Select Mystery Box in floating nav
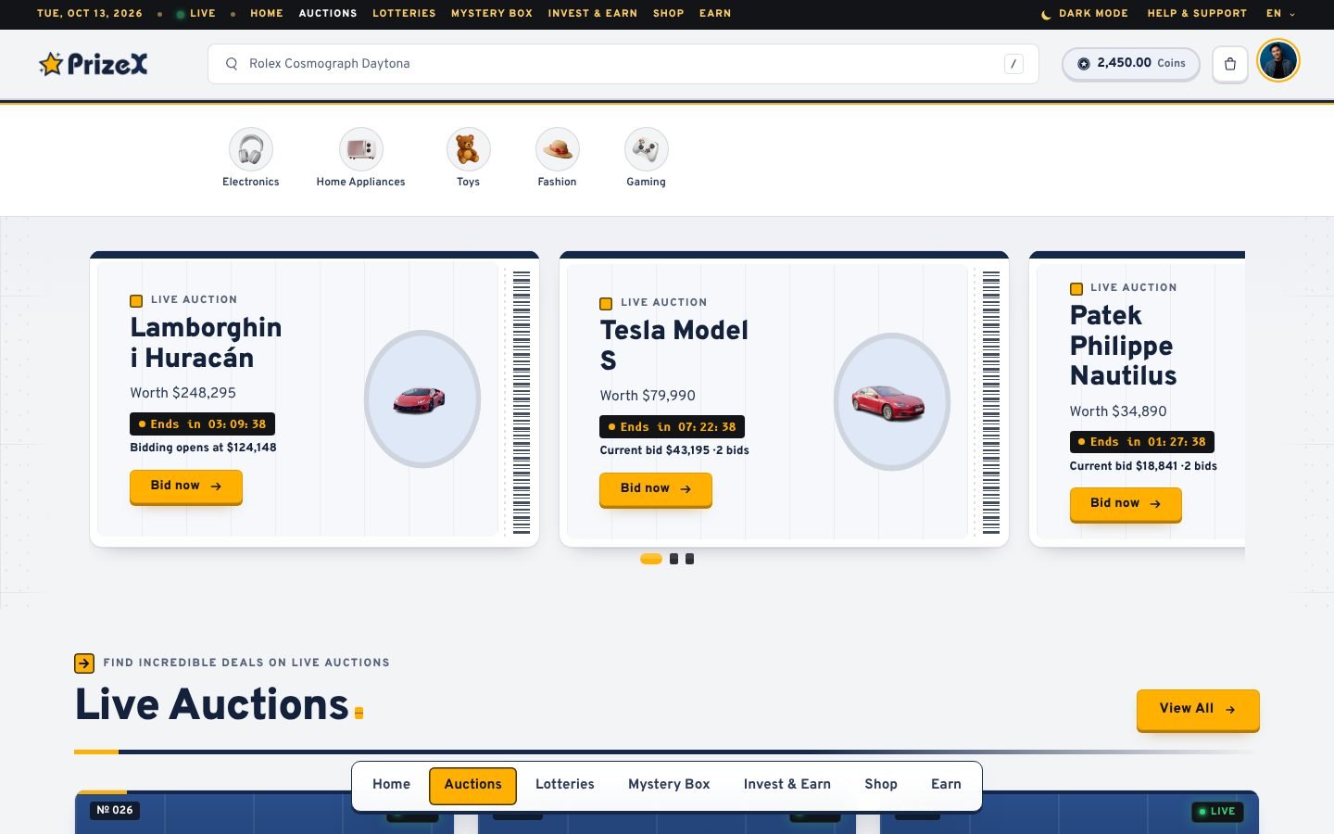Screen dimensions: 1334x834 (x=669, y=785)
